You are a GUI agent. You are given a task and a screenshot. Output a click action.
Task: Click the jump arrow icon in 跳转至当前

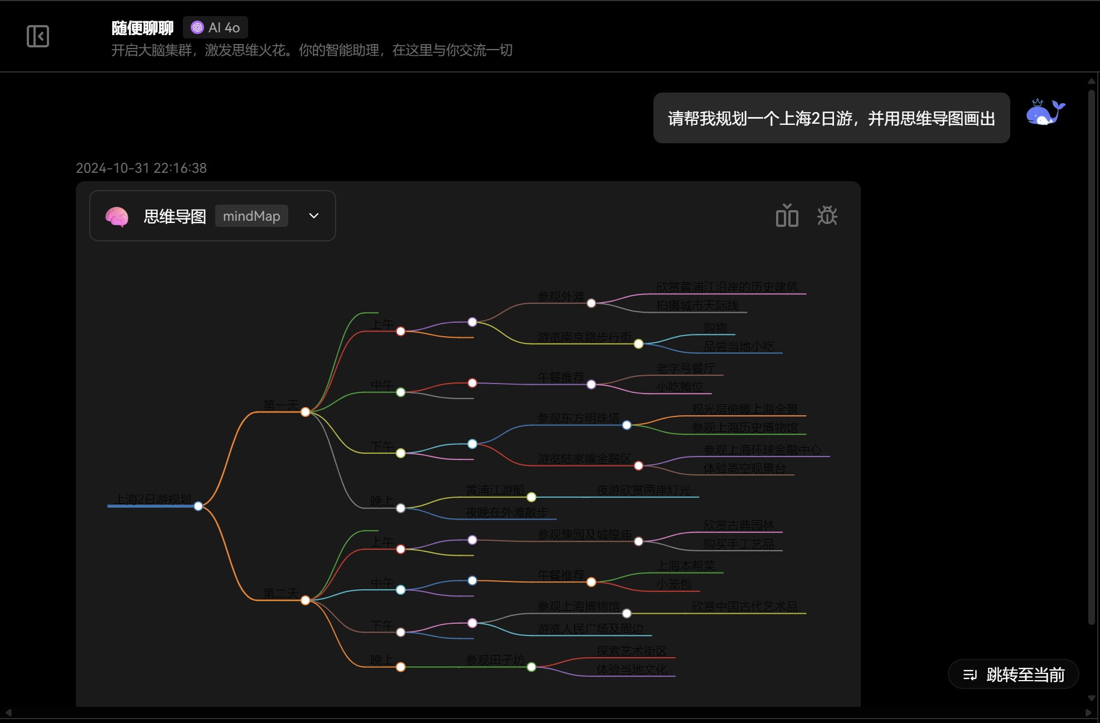click(970, 674)
